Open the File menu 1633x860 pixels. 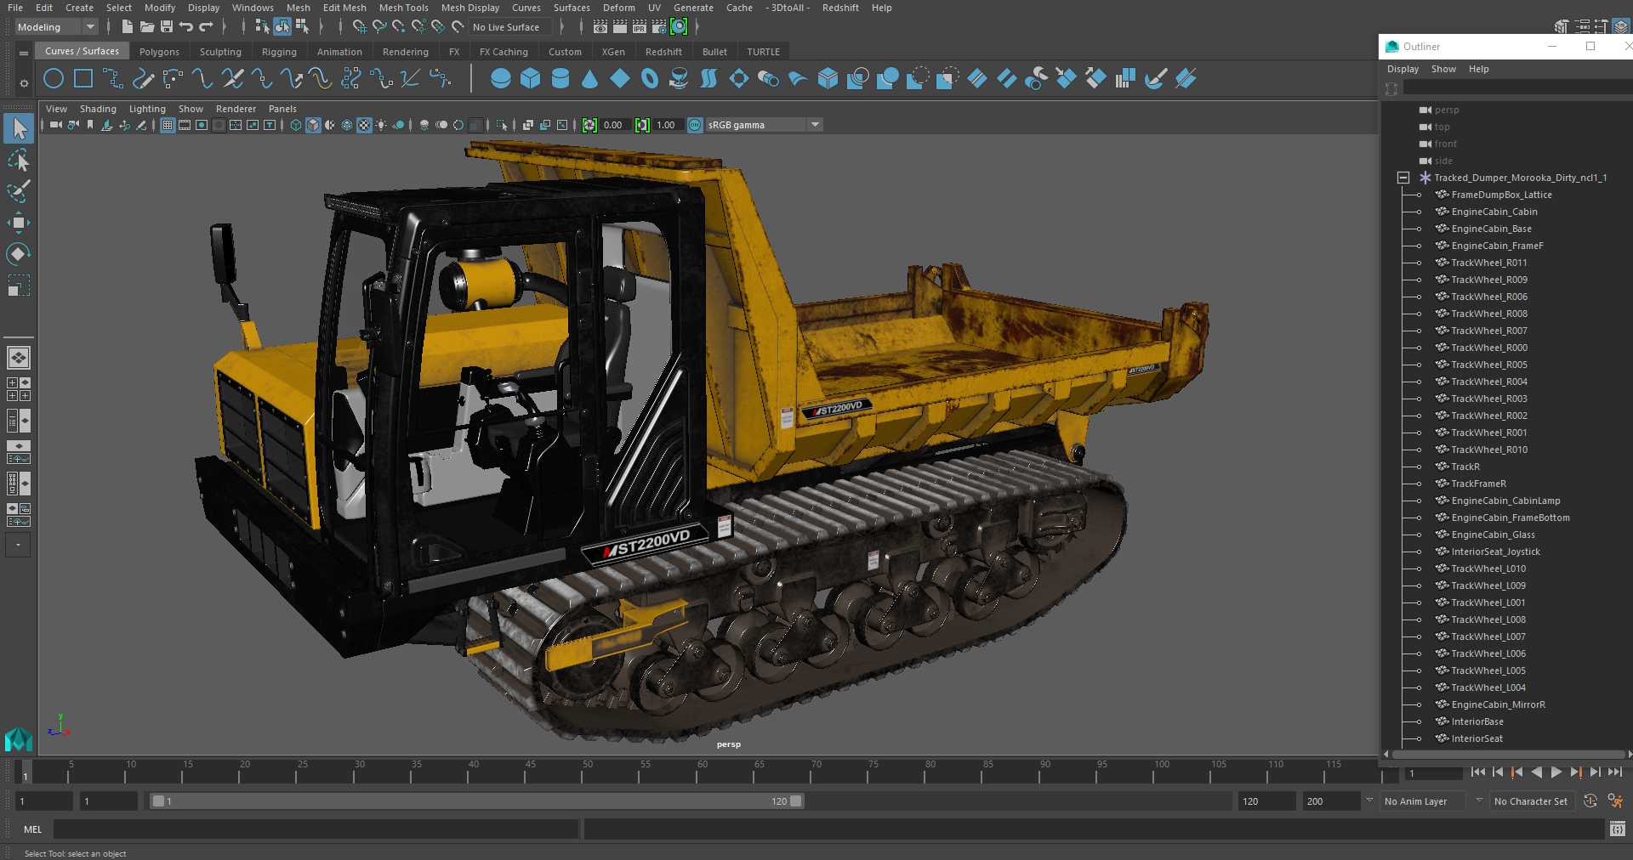point(15,8)
